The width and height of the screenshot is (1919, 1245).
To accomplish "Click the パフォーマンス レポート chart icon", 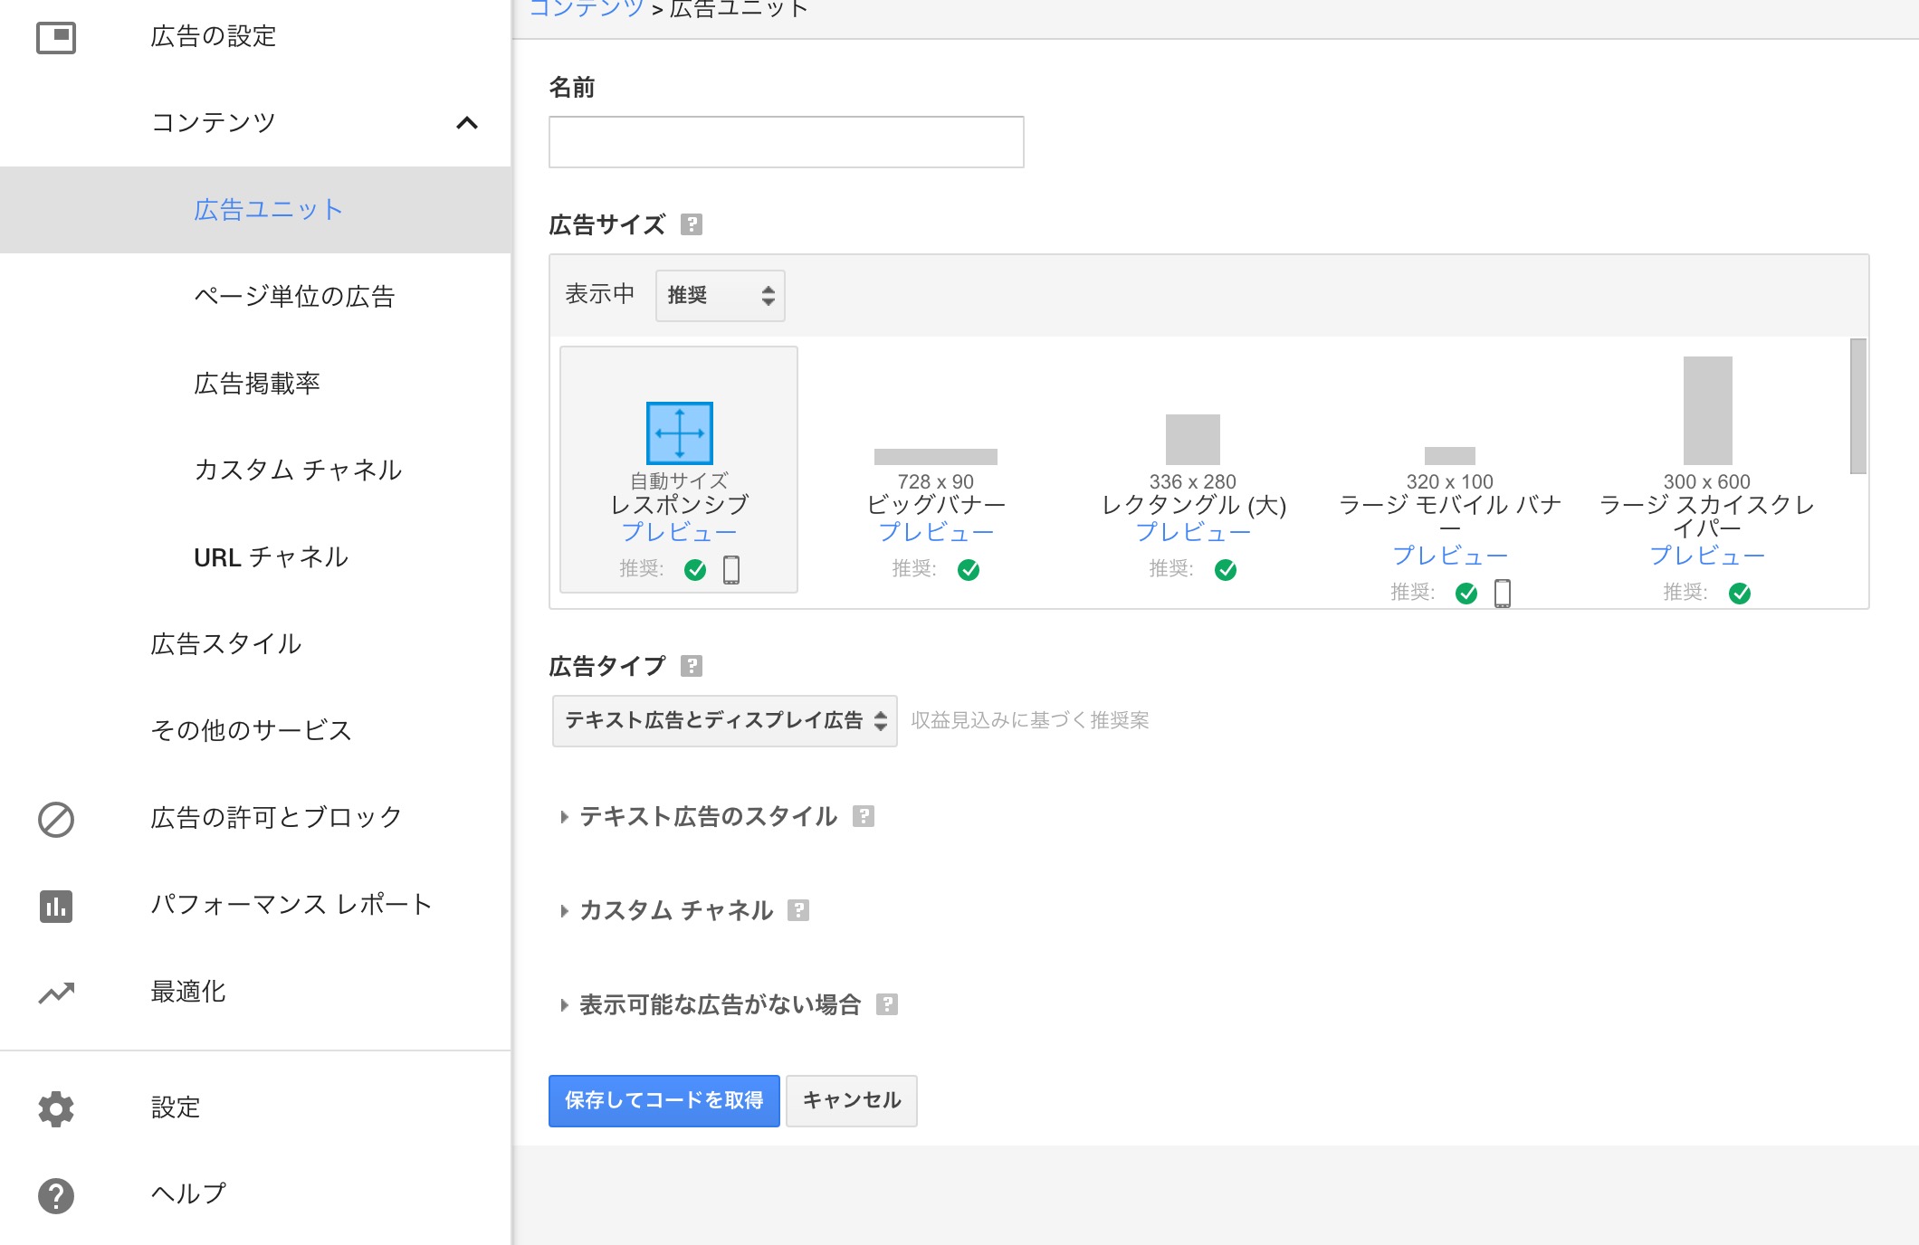I will (56, 906).
